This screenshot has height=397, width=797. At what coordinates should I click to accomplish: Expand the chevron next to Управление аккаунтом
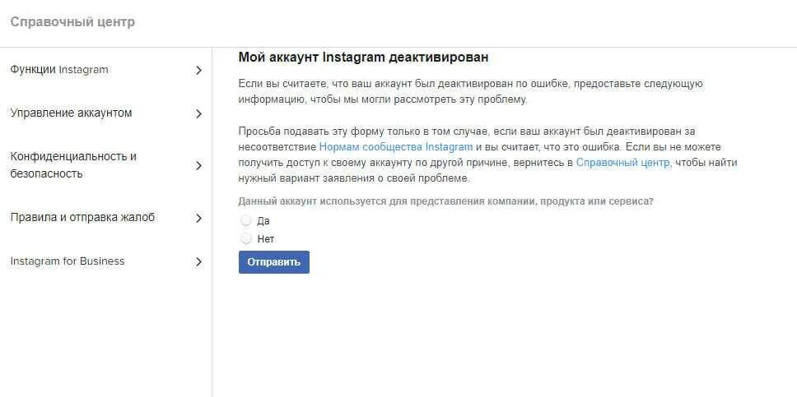point(198,114)
